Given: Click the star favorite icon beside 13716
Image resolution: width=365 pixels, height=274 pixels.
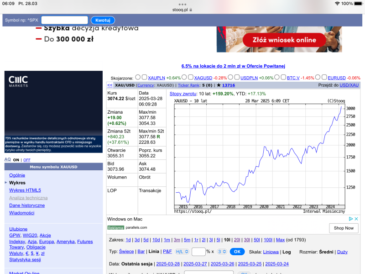Looking at the screenshot, I should [219, 85].
